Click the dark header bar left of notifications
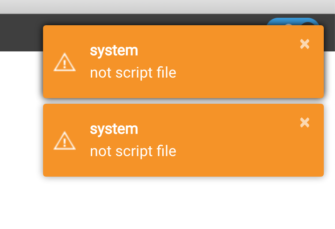The width and height of the screenshot is (335, 229). pyautogui.click(x=21, y=33)
